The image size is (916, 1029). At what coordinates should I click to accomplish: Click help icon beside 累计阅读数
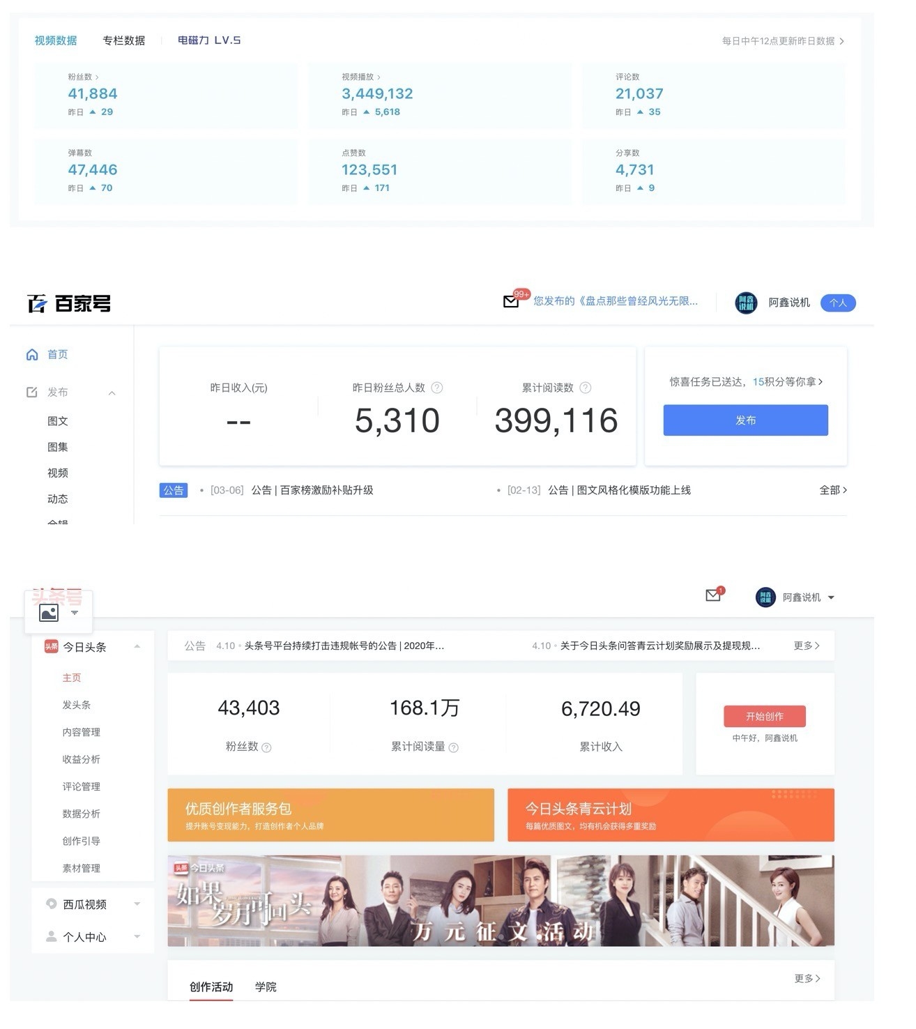click(x=586, y=388)
